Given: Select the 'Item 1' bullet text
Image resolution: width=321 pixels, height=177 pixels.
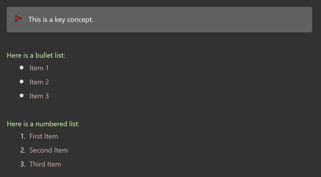Looking at the screenshot, I should click(x=39, y=68).
